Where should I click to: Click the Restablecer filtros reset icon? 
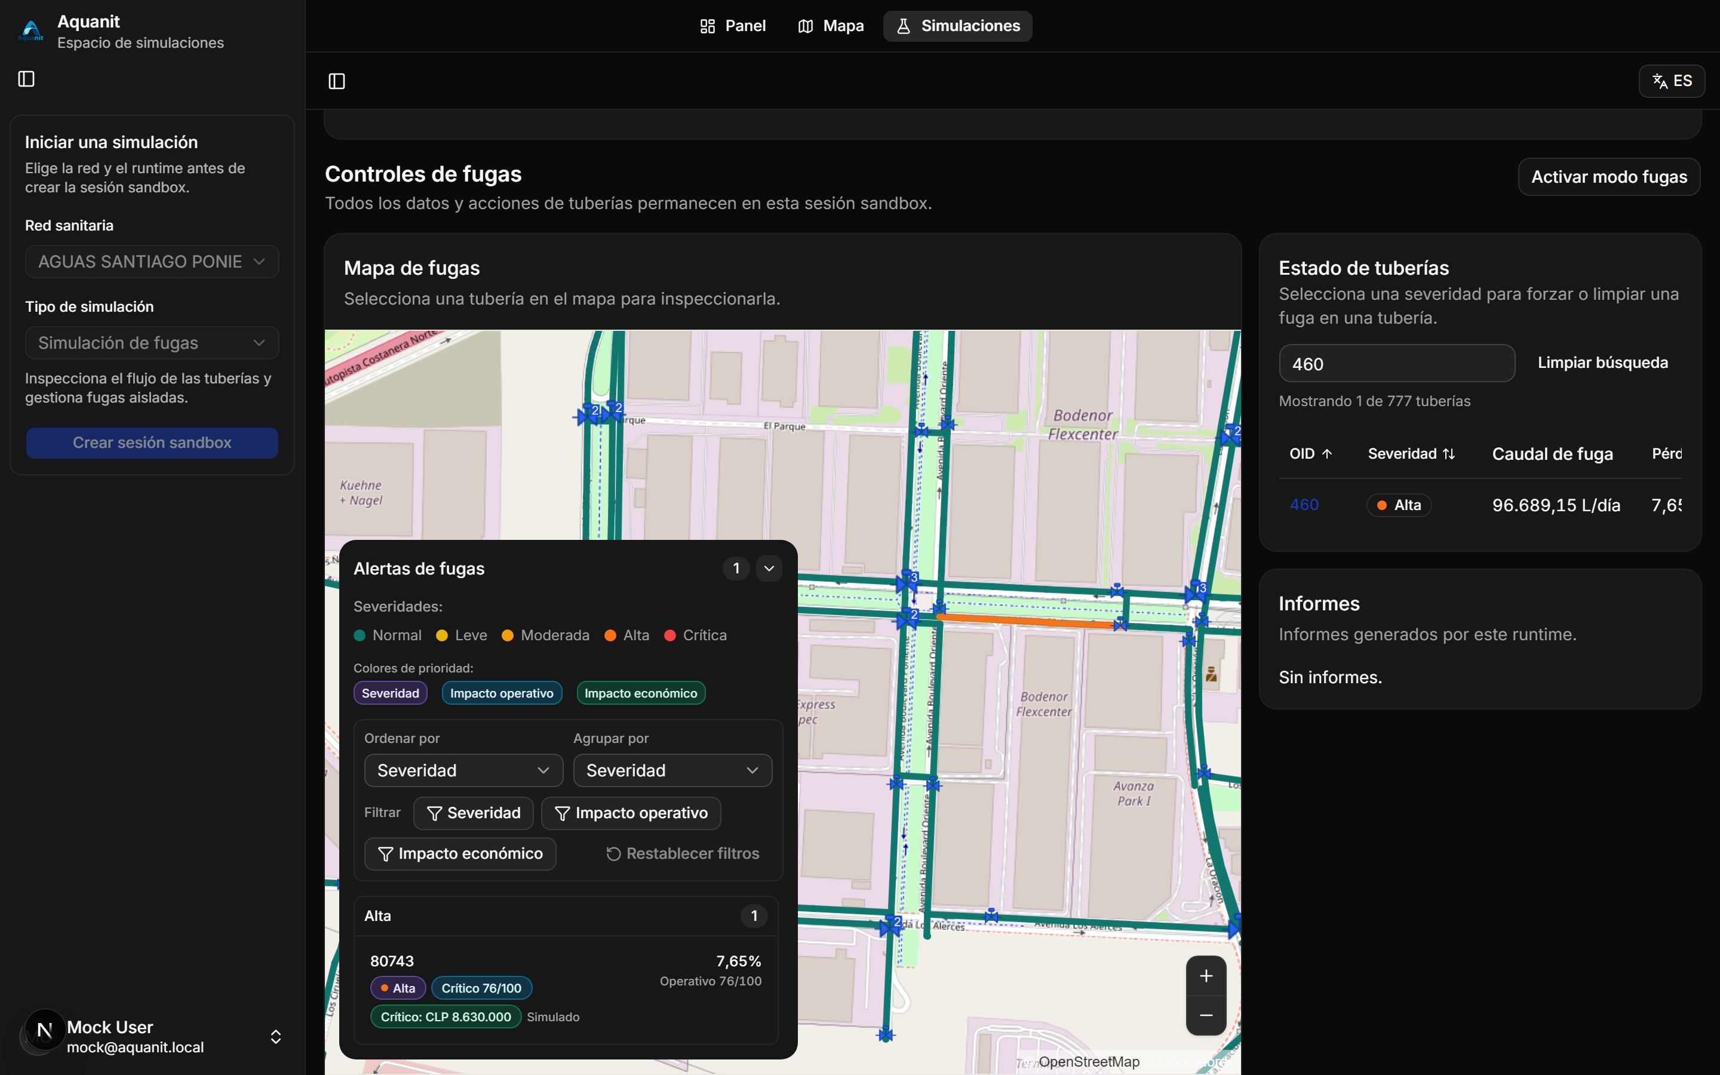[x=613, y=854]
